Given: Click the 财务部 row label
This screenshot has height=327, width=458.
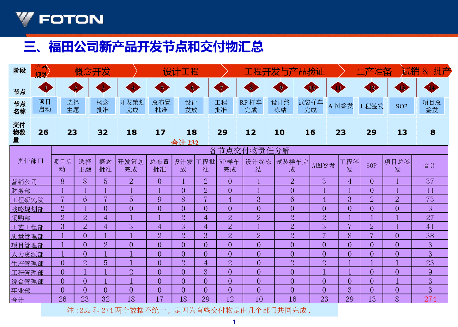Looking at the screenshot, I should tap(21, 191).
